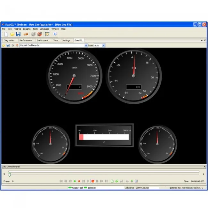
Task: Click the fast rewind playback button
Action: [x=66, y=181]
